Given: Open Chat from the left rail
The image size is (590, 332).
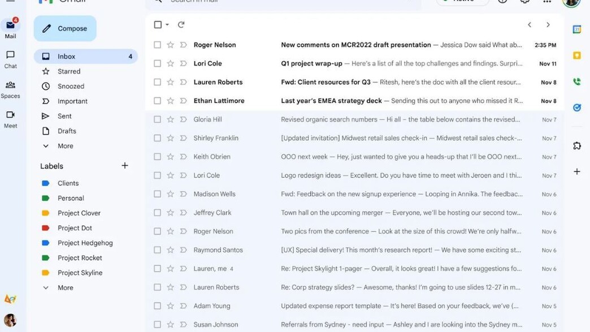Looking at the screenshot, I should click(x=10, y=59).
